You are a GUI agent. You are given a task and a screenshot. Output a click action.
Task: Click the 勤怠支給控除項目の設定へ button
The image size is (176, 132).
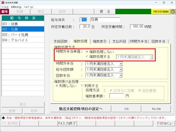(x=81, y=109)
